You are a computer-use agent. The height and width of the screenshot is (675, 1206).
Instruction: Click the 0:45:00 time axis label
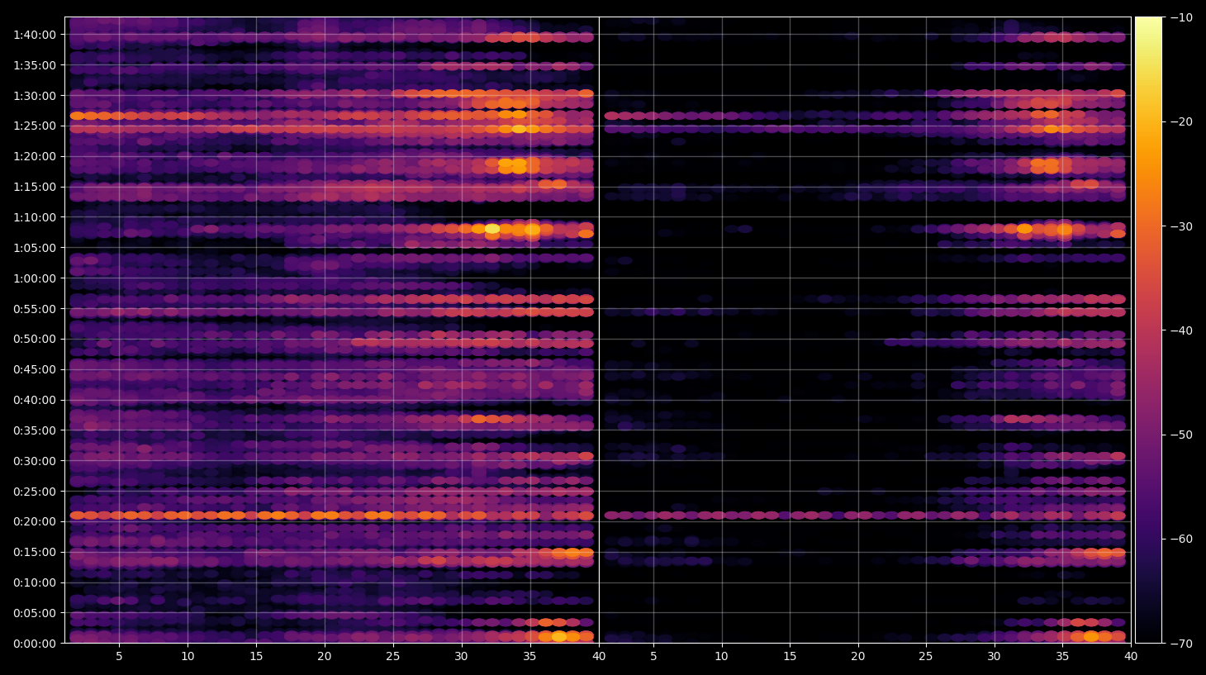[35, 369]
